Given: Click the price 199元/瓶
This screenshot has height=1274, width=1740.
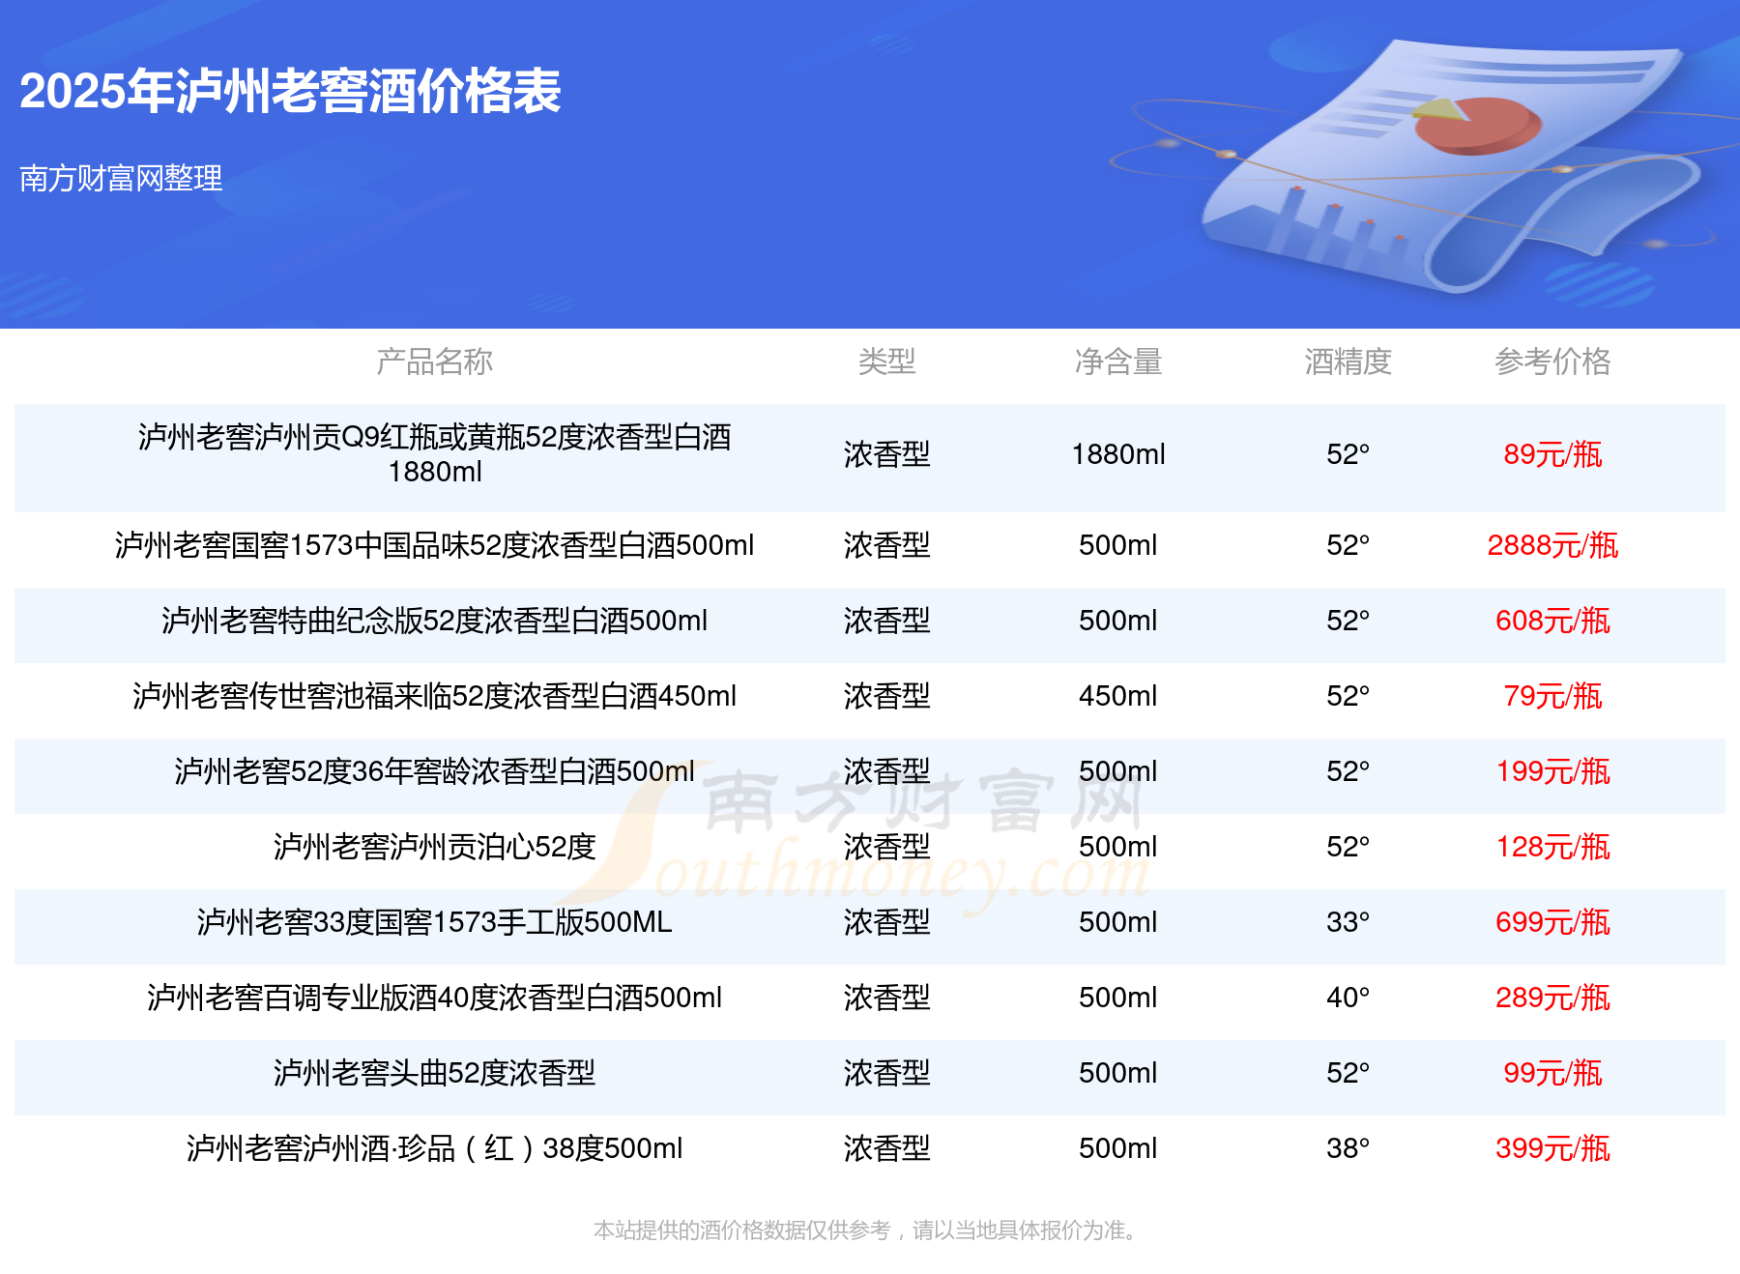Looking at the screenshot, I should pyautogui.click(x=1552, y=771).
